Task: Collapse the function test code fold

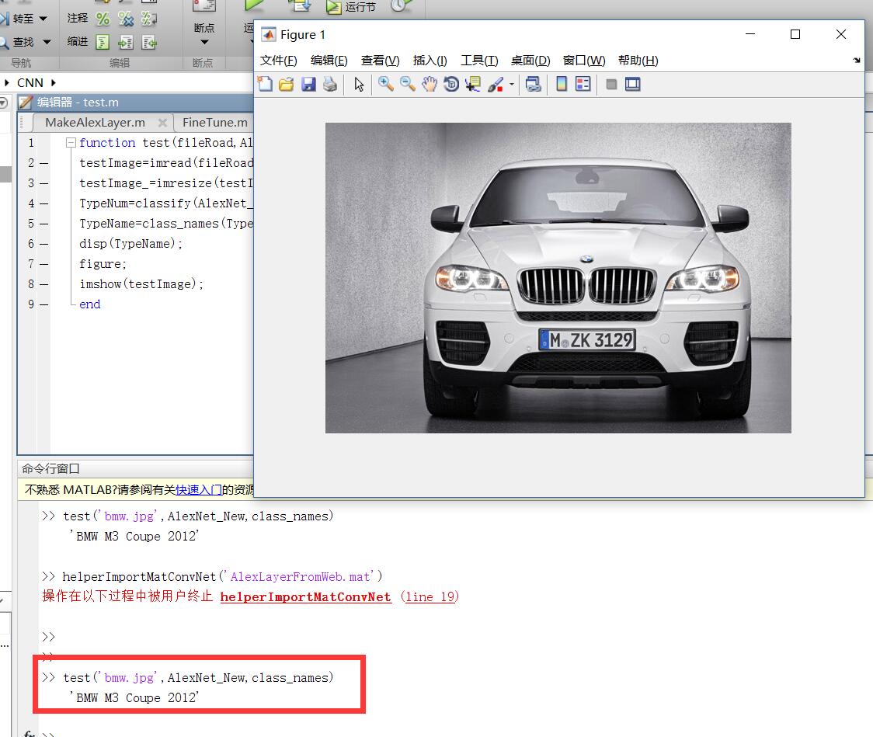Action: (x=71, y=142)
